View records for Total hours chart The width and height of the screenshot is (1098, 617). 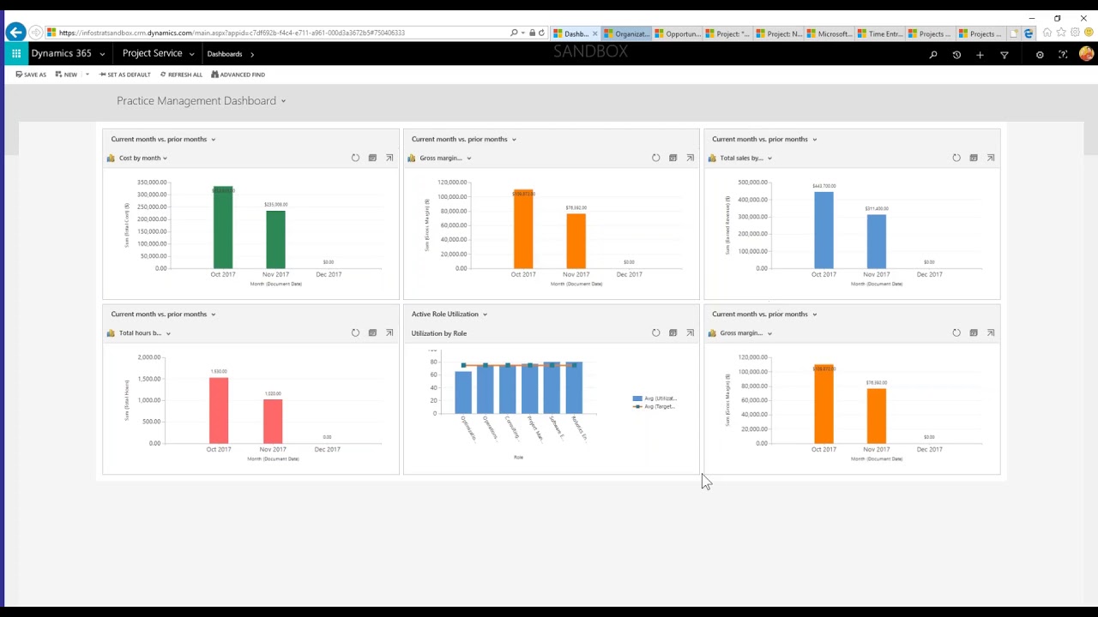coord(372,332)
